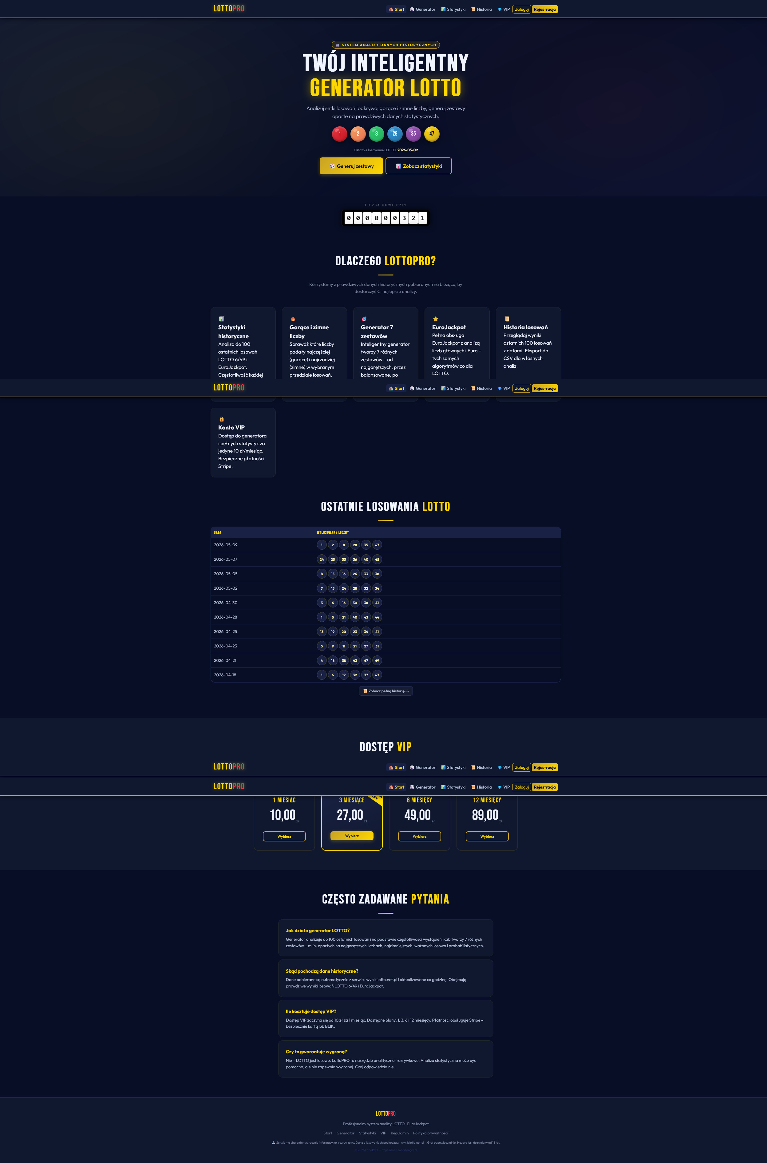Screen dimensions: 767x1163
Task: Click the 89,00 price on the 12 miesięcy plan
Action: (485, 815)
